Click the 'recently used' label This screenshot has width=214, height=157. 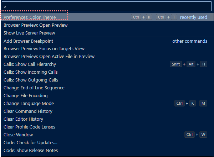[x=194, y=17]
